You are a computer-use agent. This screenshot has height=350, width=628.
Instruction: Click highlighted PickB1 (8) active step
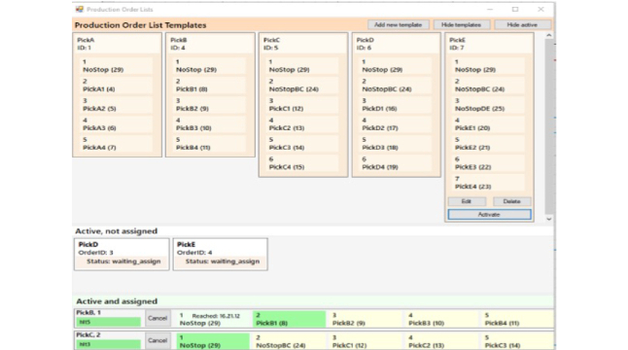(289, 319)
